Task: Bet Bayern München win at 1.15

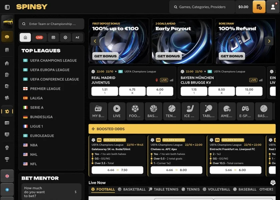Action: coord(194,91)
